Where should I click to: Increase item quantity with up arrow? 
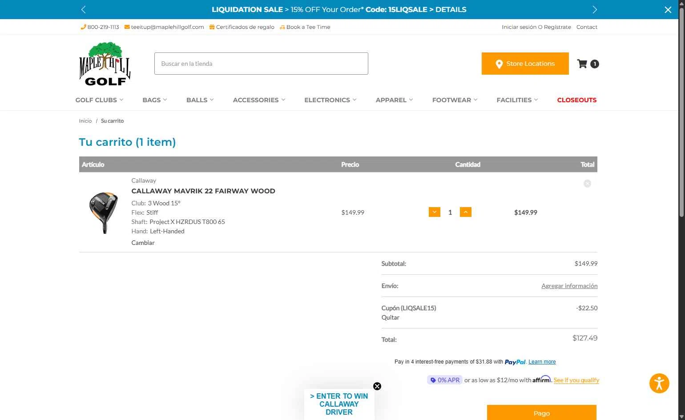(x=466, y=212)
